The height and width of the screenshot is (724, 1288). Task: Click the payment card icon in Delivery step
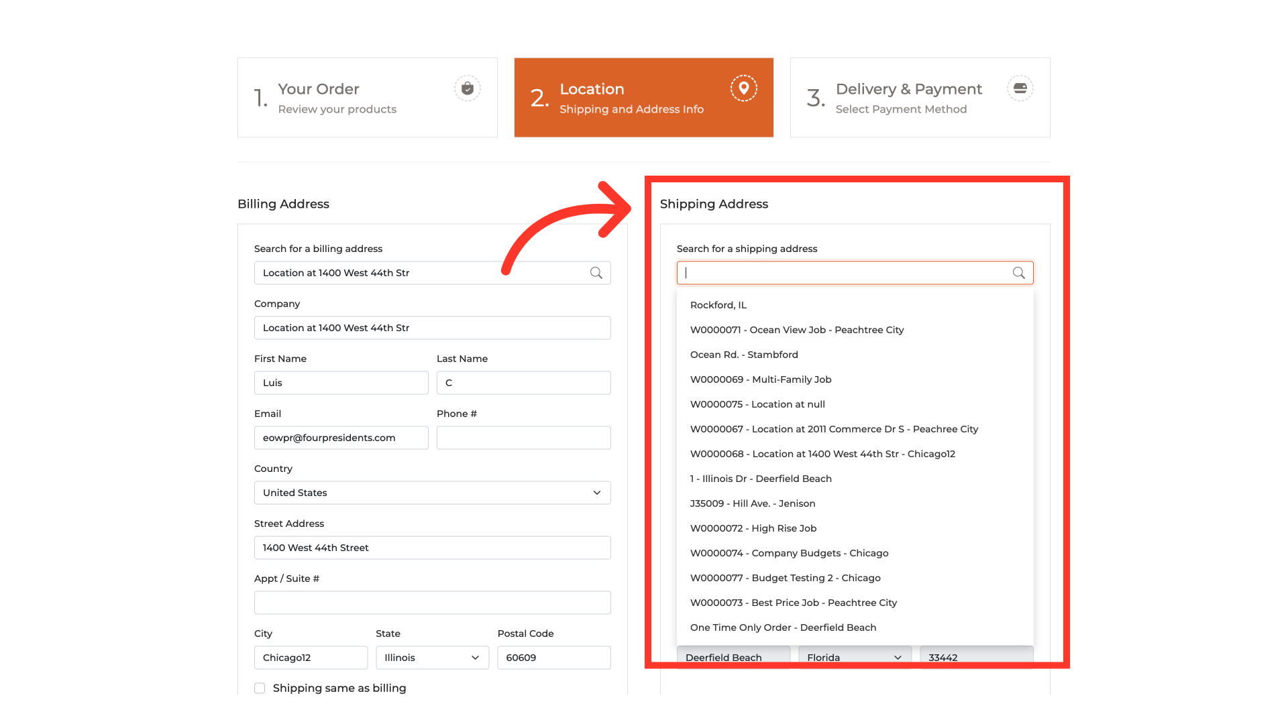tap(1020, 88)
